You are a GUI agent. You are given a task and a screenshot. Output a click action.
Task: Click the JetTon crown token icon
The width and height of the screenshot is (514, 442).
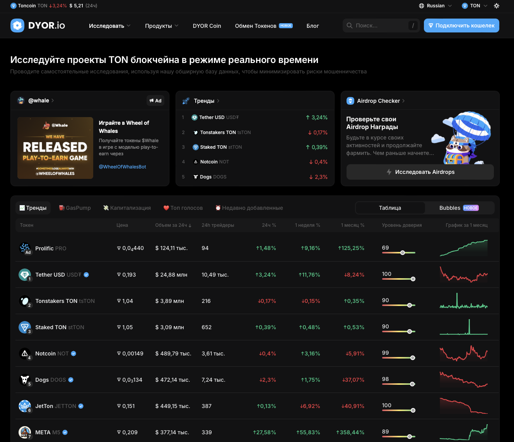click(x=25, y=406)
